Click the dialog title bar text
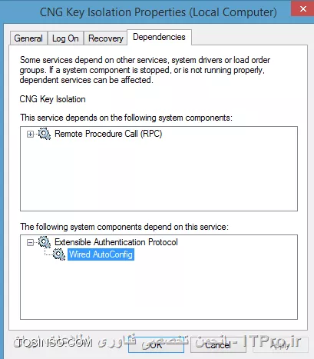 tap(158, 12)
